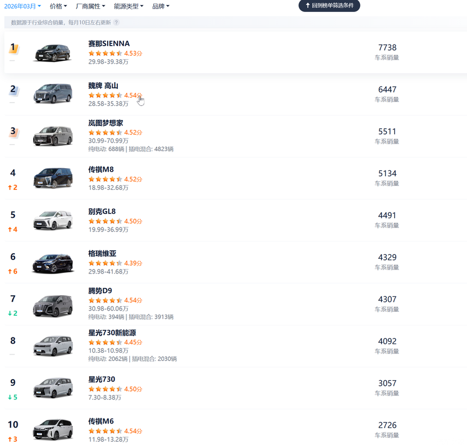Click the rank 3 bronze badge icon

(14, 132)
